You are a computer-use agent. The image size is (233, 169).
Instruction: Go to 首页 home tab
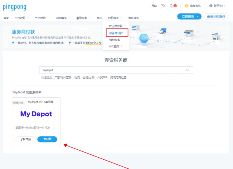6,18
